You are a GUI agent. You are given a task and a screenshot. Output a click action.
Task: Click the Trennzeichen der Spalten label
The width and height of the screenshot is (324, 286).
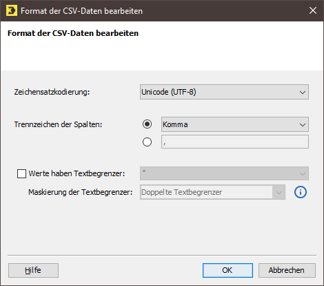pos(58,124)
